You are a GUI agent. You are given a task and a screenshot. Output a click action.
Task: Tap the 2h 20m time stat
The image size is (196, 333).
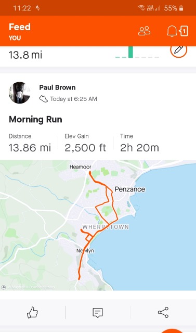tap(139, 143)
